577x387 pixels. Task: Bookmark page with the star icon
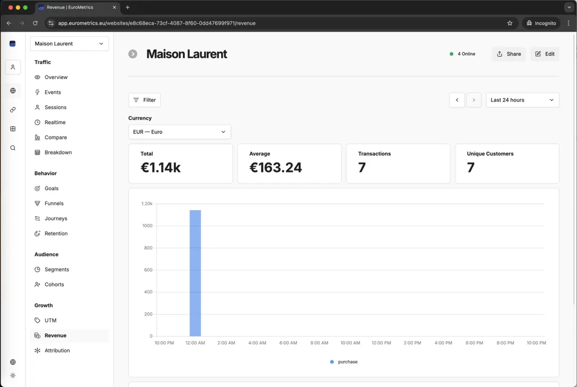coord(510,23)
